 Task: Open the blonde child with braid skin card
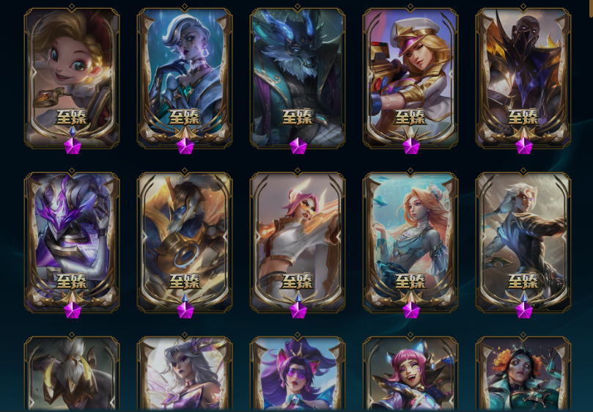click(72, 78)
